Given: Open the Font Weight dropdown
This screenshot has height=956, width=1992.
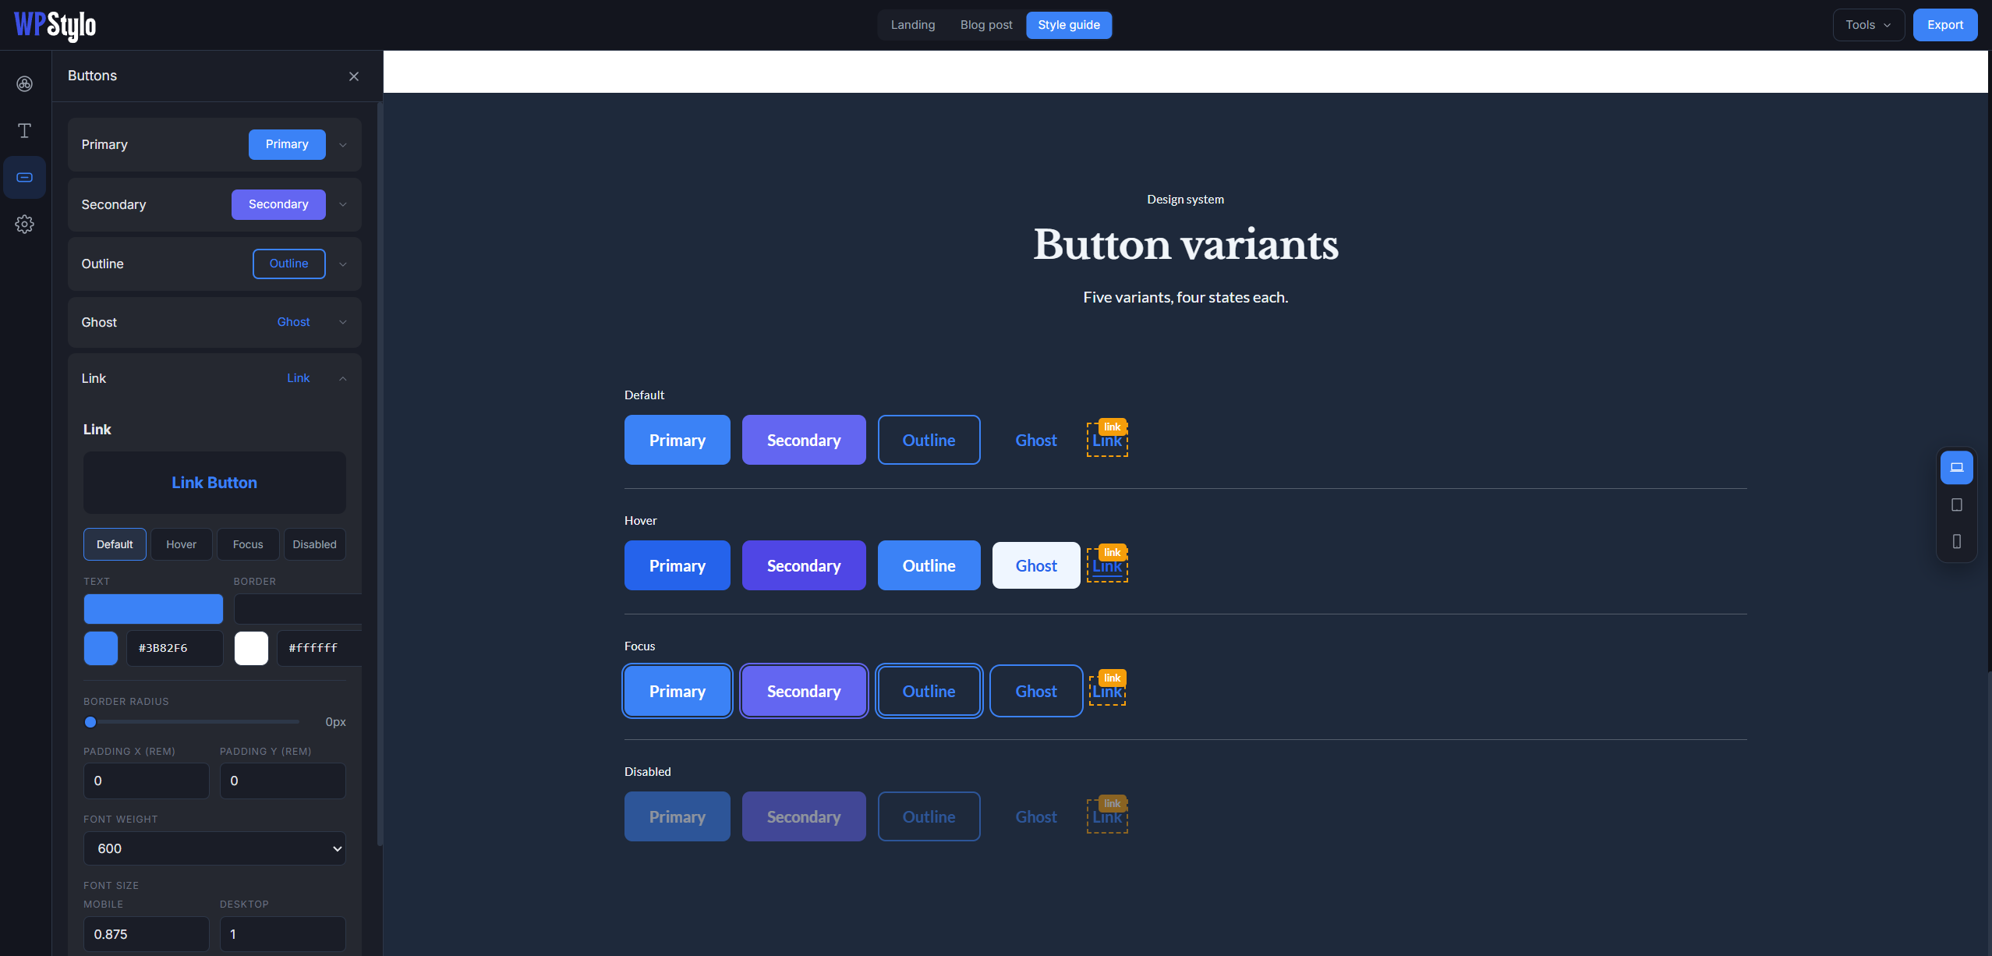Looking at the screenshot, I should pyautogui.click(x=214, y=848).
